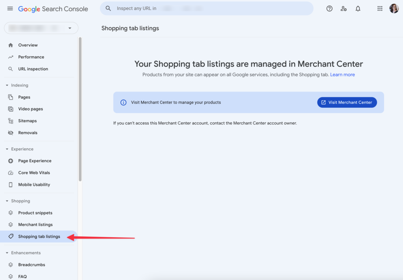This screenshot has height=280, width=403.
Task: Click the Page Experience plus icon
Action: (x=11, y=161)
